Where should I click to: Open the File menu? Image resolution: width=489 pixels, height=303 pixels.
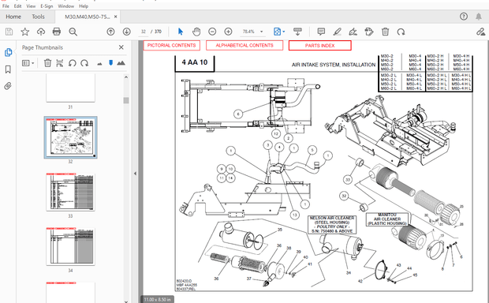click(x=6, y=6)
